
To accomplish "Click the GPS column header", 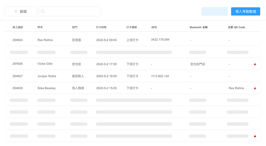I will pyautogui.click(x=154, y=27).
